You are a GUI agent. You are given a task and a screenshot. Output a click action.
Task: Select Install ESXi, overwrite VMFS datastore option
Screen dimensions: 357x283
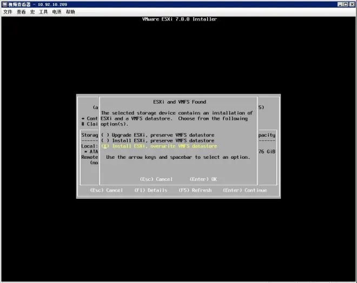pyautogui.click(x=159, y=146)
